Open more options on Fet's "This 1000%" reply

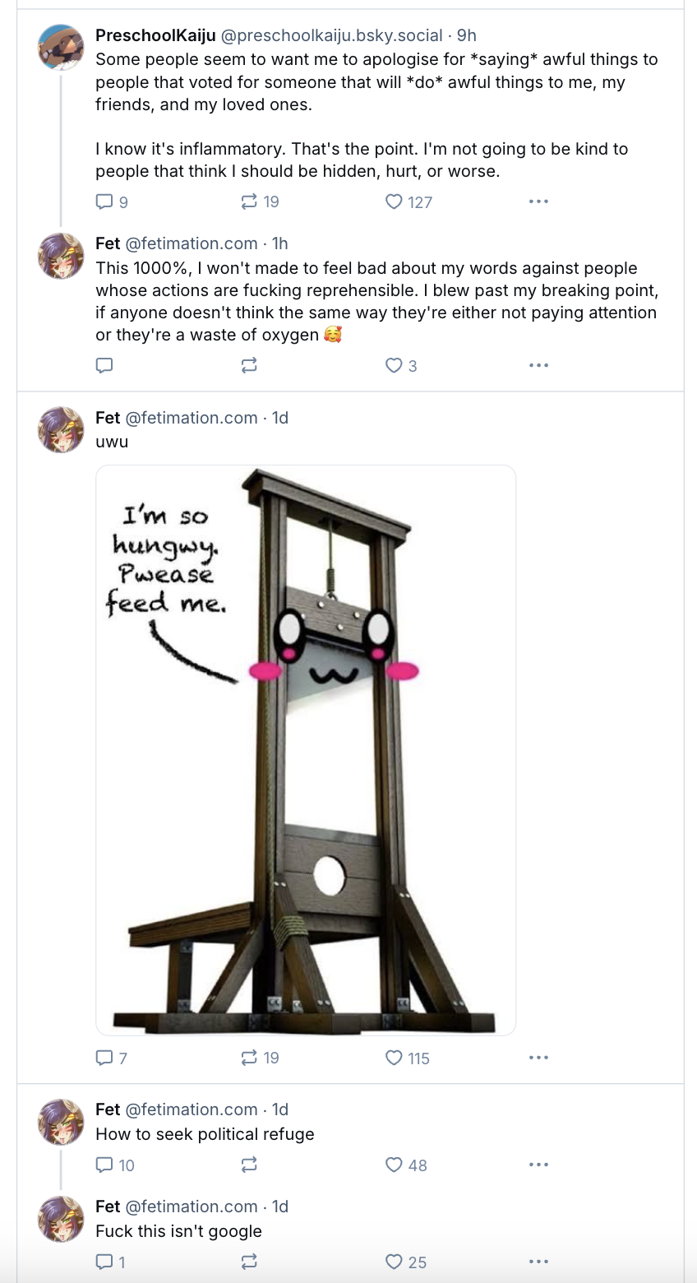(538, 365)
